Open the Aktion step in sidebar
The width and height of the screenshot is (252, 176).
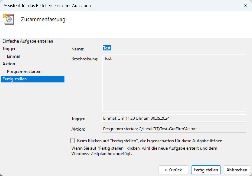[x=9, y=64]
